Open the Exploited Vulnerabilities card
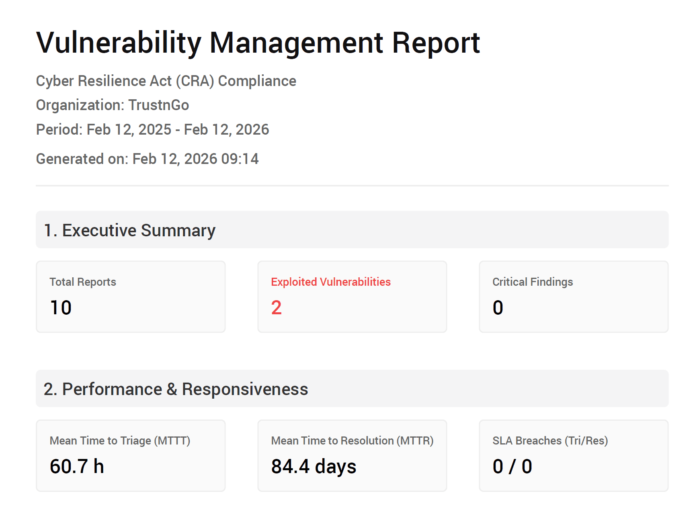This screenshot has height=512, width=697. coord(352,297)
